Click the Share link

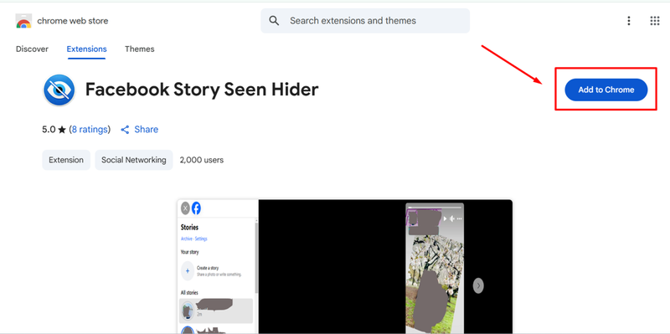[146, 130]
